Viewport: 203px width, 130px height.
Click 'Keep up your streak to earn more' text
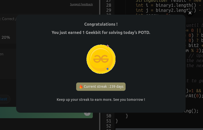pos(101,100)
